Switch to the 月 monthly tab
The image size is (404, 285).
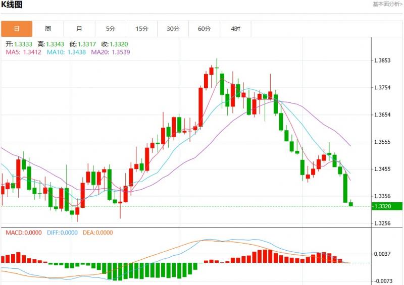click(x=79, y=29)
